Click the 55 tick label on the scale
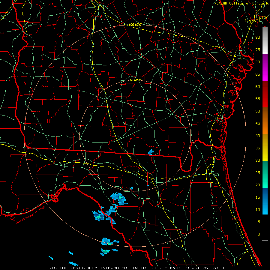The width and height of the screenshot is (270, 270). click(258, 99)
